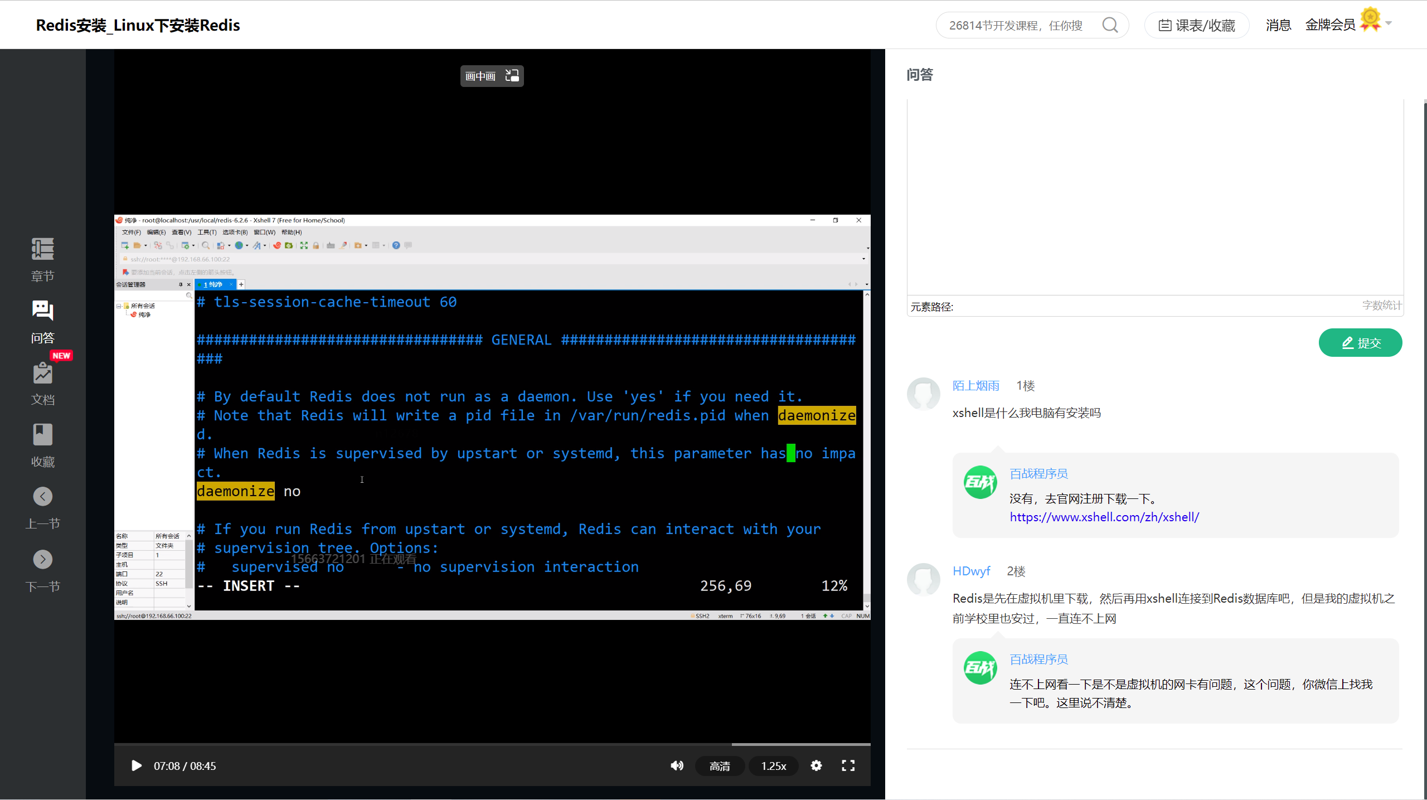This screenshot has width=1427, height=800.
Task: Click Xshell new session toolbar icon
Action: (x=125, y=245)
